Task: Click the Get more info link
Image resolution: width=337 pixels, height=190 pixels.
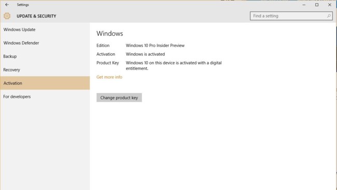Action: (109, 77)
